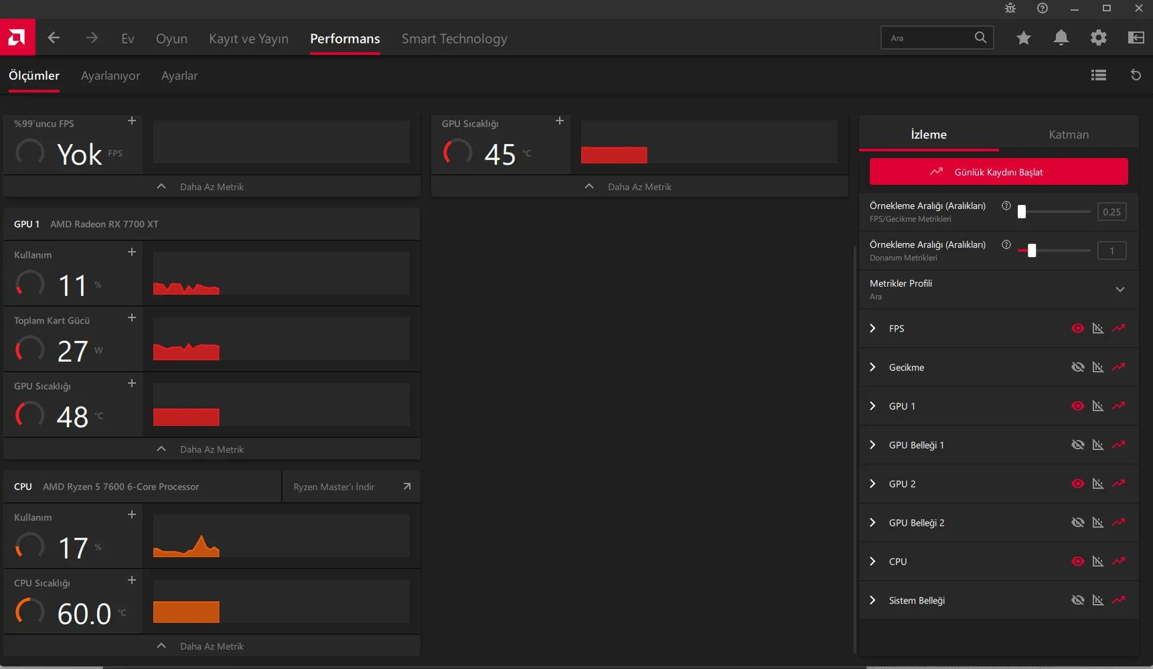Toggle FPS visibility eye
The width and height of the screenshot is (1153, 669).
[x=1078, y=328]
